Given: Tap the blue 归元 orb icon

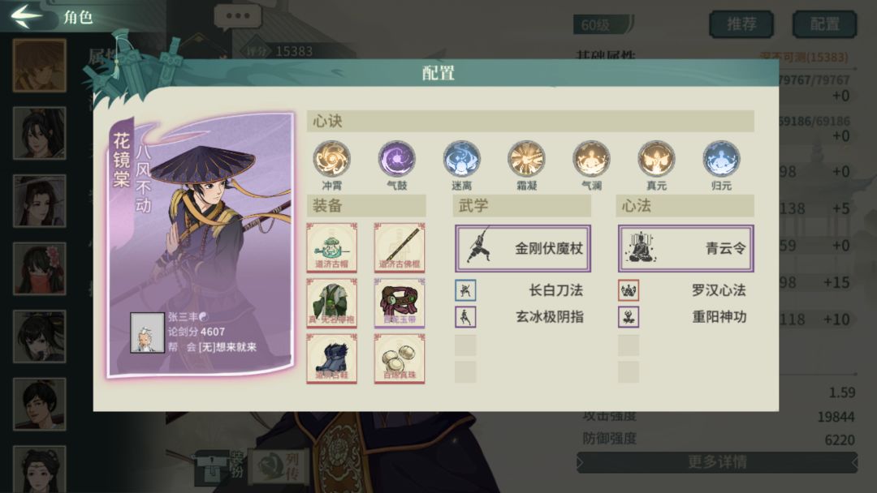Looking at the screenshot, I should (x=721, y=159).
